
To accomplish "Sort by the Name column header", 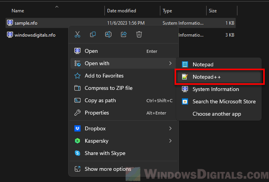I will [18, 11].
